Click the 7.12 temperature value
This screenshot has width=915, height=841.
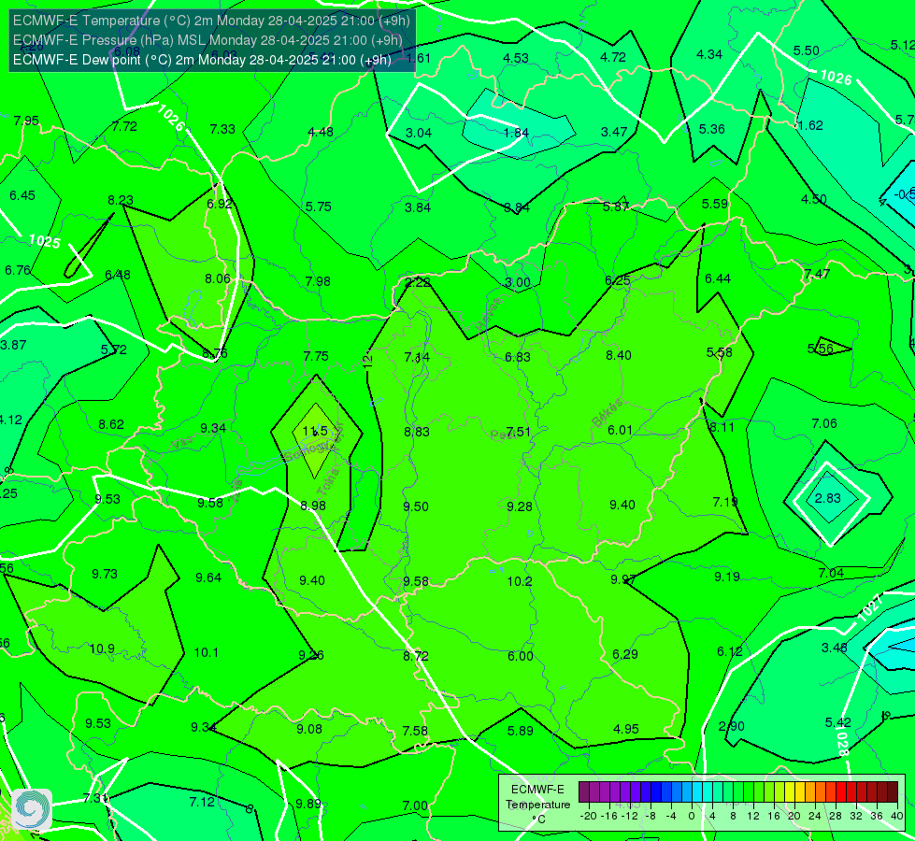coord(202,802)
